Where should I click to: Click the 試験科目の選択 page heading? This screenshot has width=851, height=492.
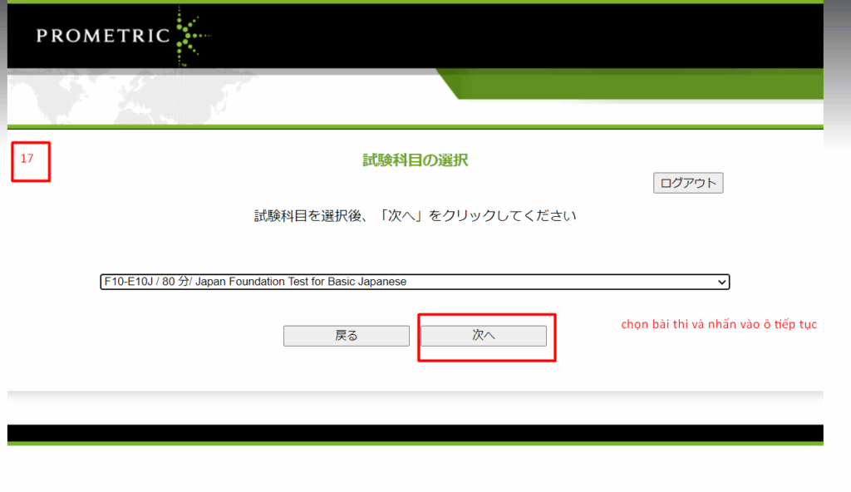[415, 160]
